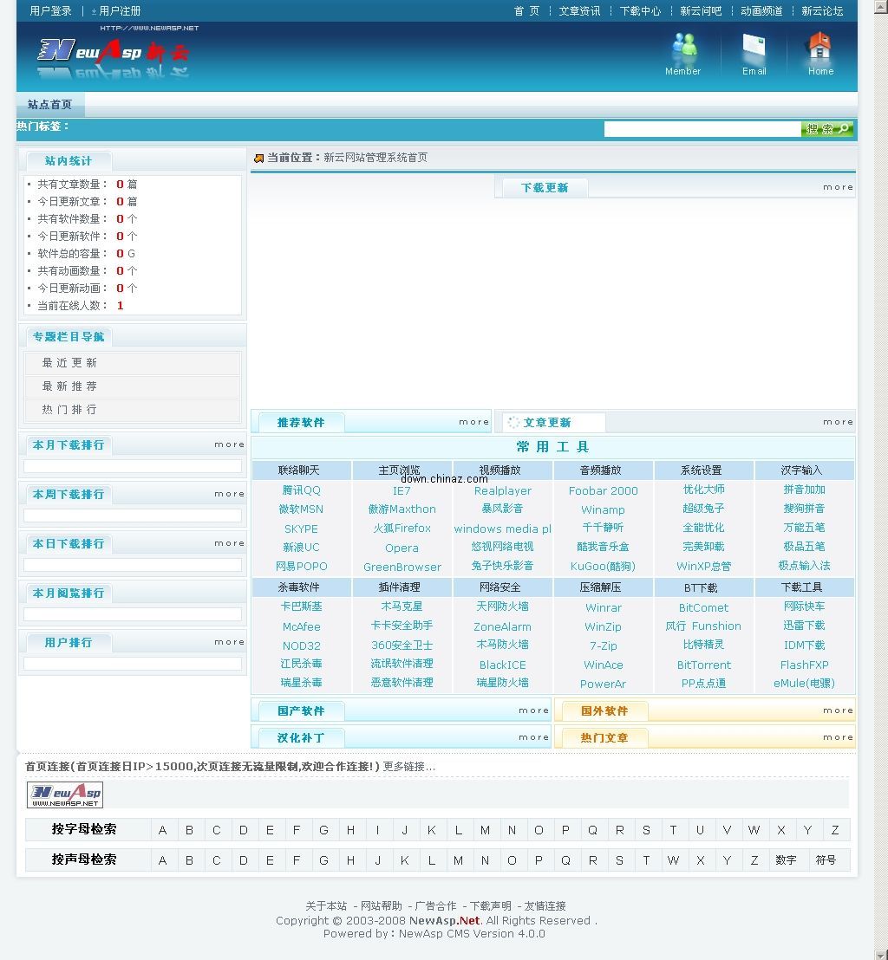Screen dimensions: 888x960
Task: Open the 腾讯QQ software link
Action: [301, 490]
